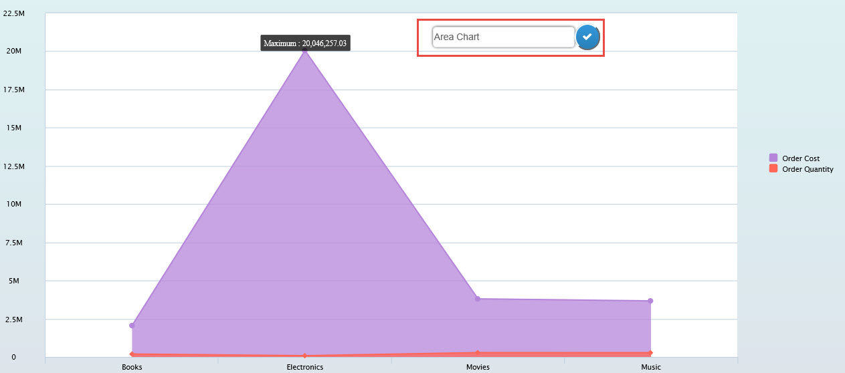The width and height of the screenshot is (845, 373).
Task: Click the Movies category axis label
Action: click(478, 367)
